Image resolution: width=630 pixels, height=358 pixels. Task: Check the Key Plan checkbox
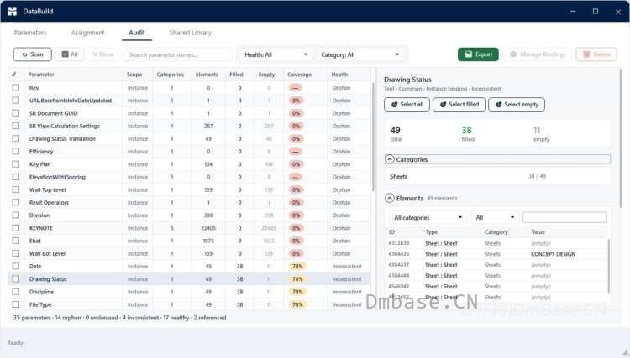pyautogui.click(x=16, y=164)
